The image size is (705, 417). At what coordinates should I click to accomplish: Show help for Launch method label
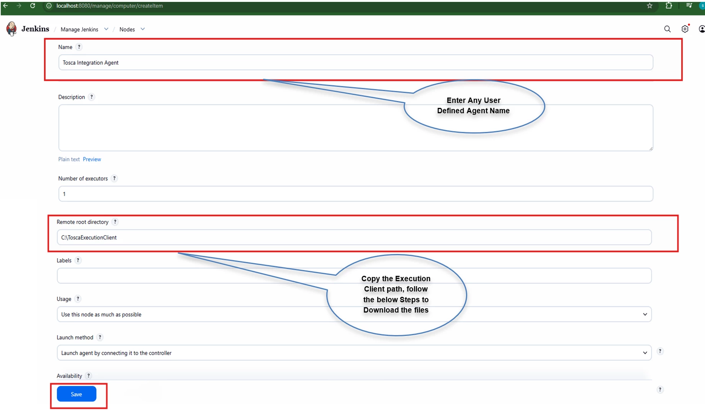pyautogui.click(x=100, y=337)
